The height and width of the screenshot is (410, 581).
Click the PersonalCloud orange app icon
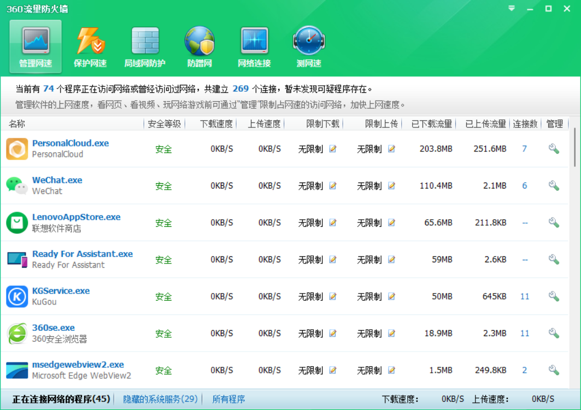point(17,149)
